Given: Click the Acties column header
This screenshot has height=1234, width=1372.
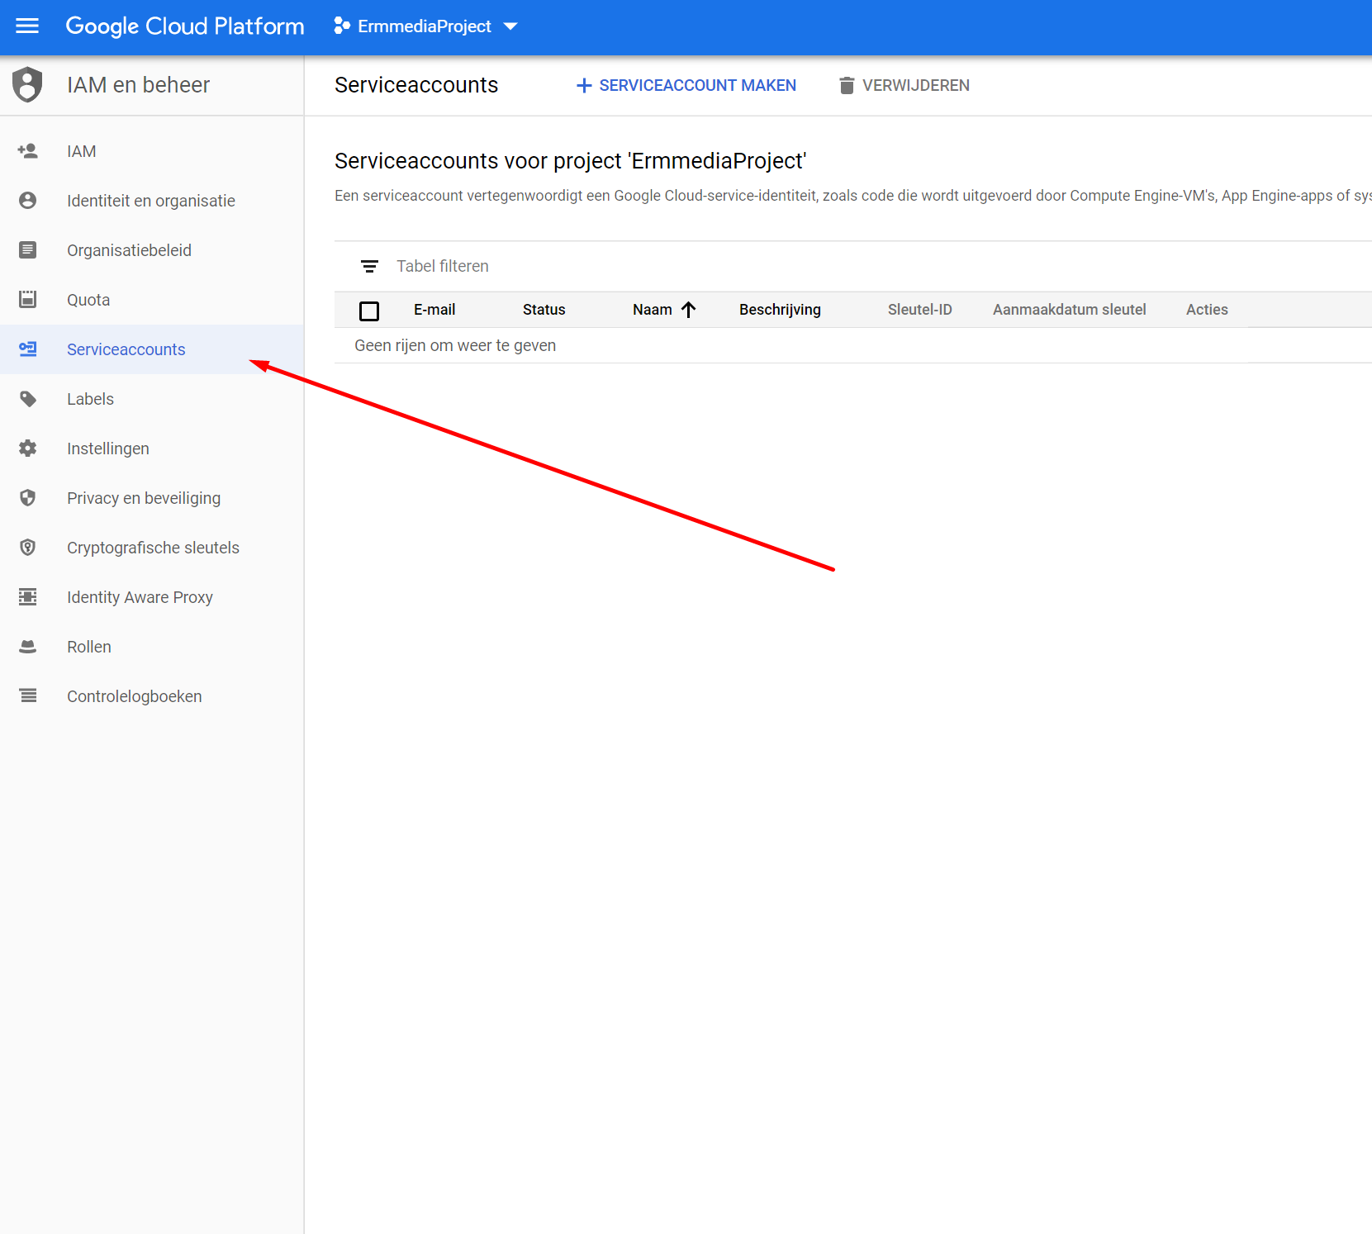Looking at the screenshot, I should (x=1207, y=310).
